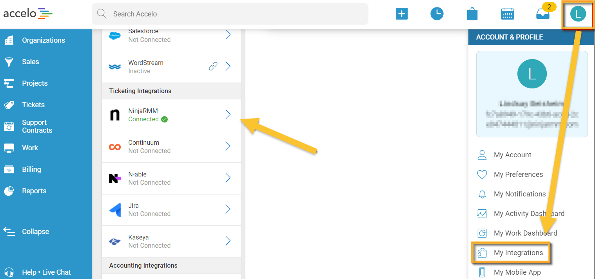The width and height of the screenshot is (595, 279).
Task: Expand the Jira integration entry
Action: pos(228,209)
